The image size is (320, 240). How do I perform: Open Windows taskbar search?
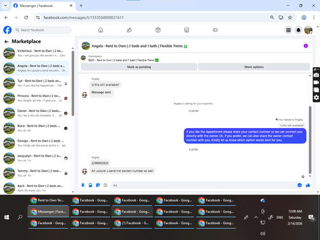tap(20, 217)
